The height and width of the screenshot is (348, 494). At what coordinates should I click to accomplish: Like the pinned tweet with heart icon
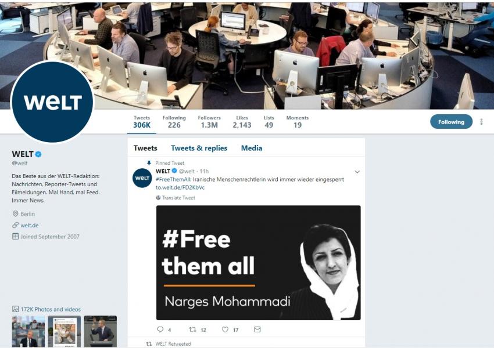225,329
